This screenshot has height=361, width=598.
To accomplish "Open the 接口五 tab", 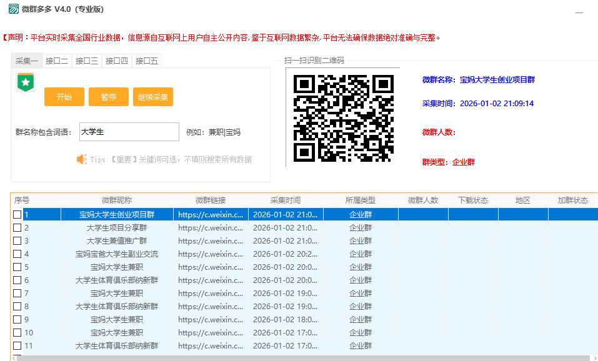I will [x=147, y=61].
